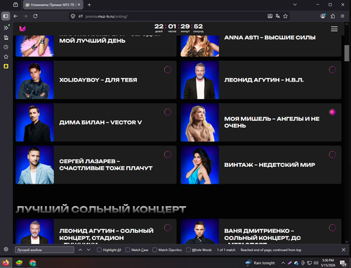Screen dimensions: 351x268
Task: Vote for Леонид Агутин – Н.В.Л.
Action: (x=333, y=70)
